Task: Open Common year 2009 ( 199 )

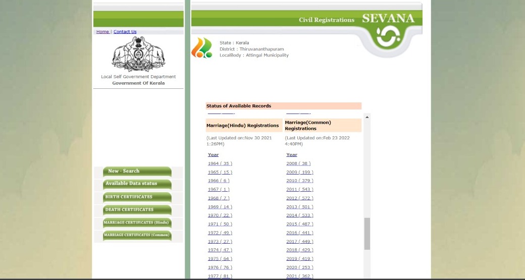Action: tap(300, 172)
